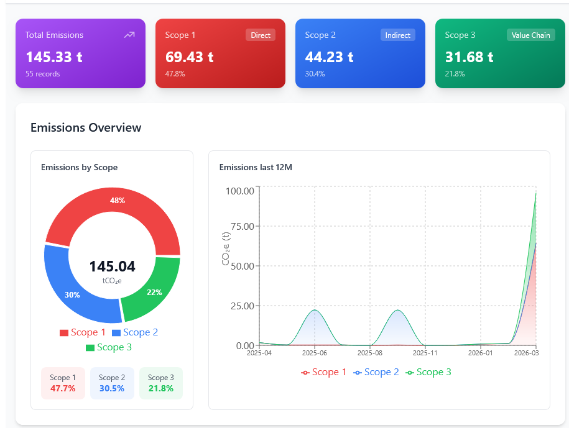This screenshot has width=569, height=428.
Task: Click the trend arrow icon on Total Emissions
Action: click(x=129, y=35)
